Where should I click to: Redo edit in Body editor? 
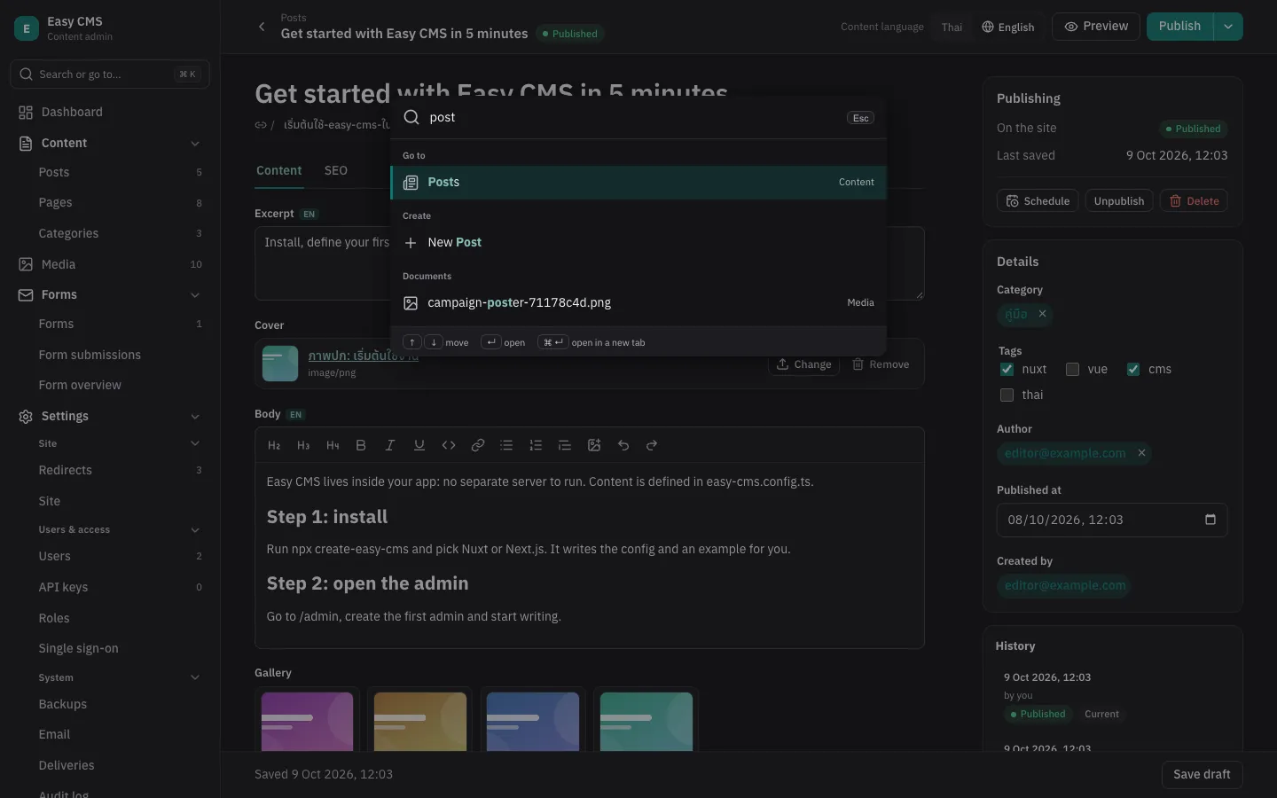point(652,445)
